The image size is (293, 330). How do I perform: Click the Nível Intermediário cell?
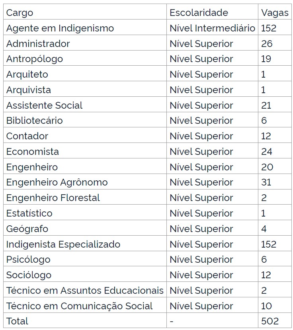pos(212,28)
